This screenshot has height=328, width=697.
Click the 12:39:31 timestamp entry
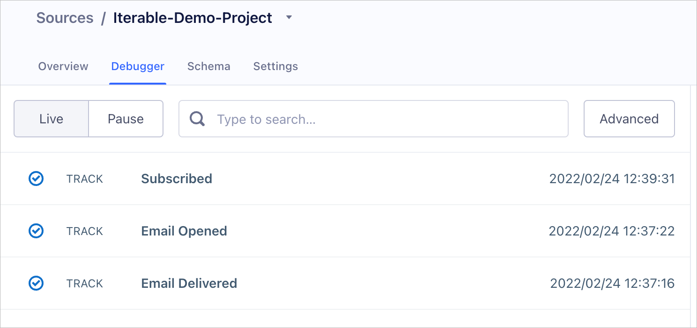612,178
